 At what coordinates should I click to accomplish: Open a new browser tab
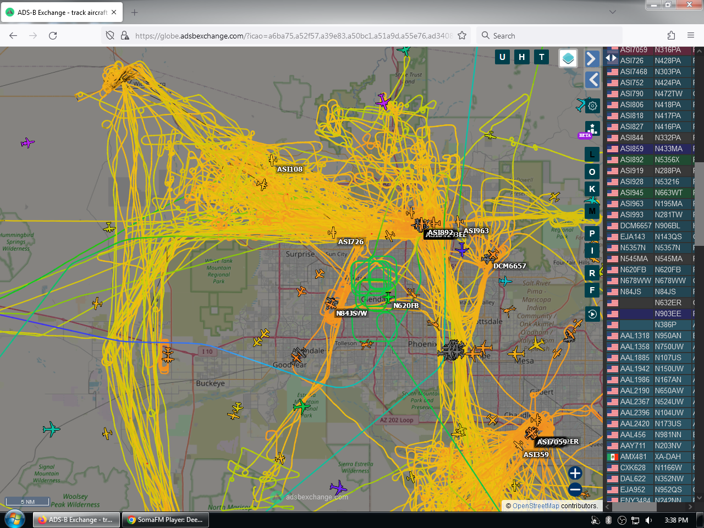click(135, 12)
